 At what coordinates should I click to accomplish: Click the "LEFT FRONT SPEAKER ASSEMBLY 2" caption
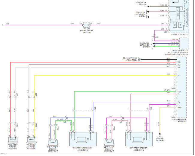point(138,149)
